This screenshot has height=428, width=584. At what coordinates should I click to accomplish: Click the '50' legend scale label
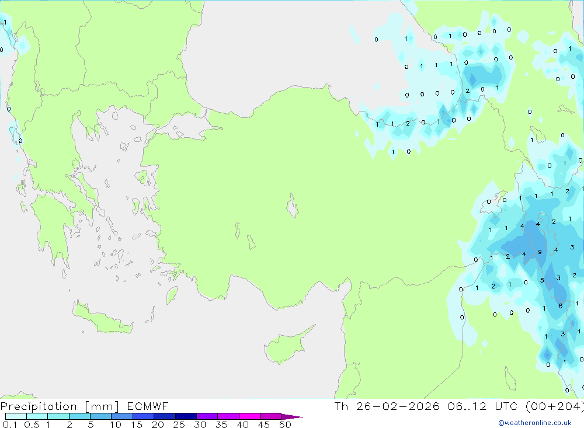point(286,424)
